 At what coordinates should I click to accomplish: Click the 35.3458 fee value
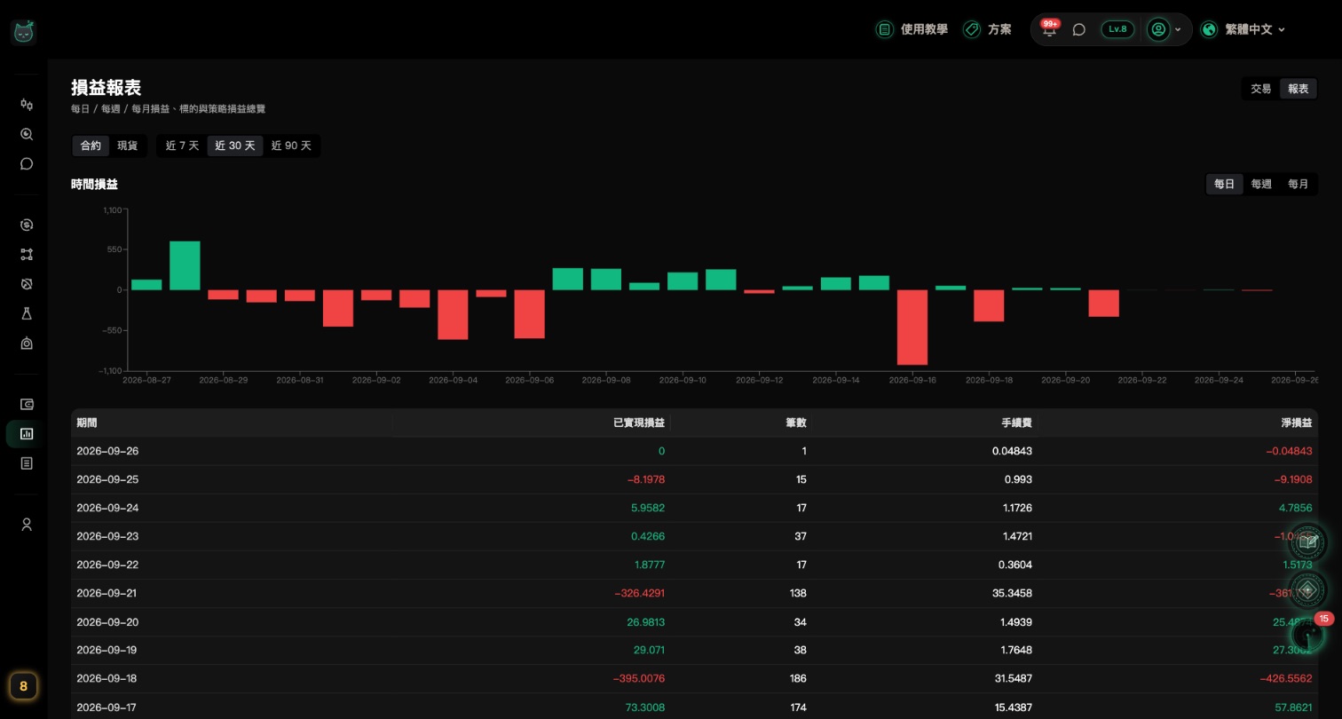pos(1012,593)
